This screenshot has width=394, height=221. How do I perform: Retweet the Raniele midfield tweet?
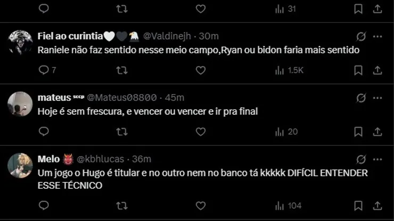(x=122, y=70)
